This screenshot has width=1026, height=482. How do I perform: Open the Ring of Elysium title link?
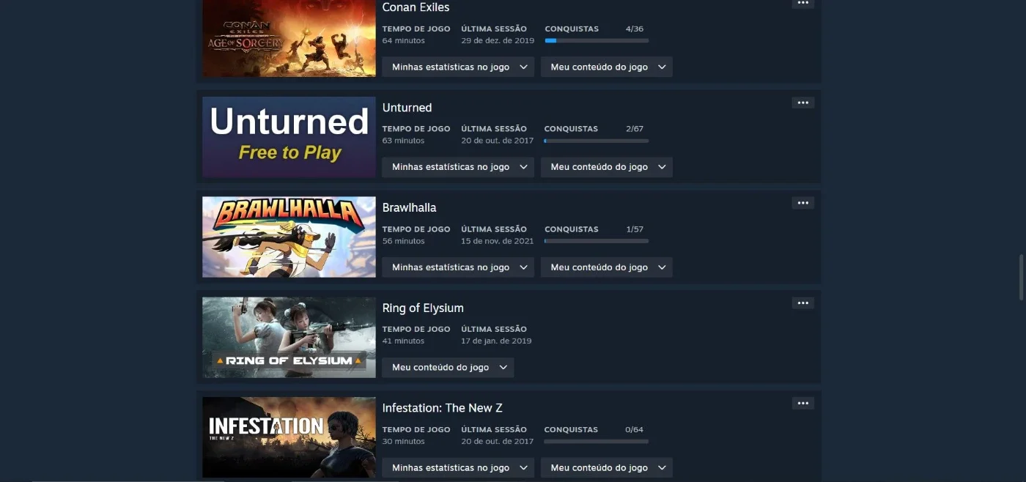[423, 308]
